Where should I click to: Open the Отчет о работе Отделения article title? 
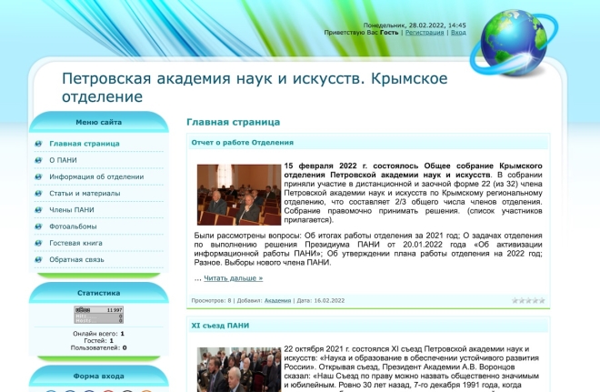[x=242, y=143]
